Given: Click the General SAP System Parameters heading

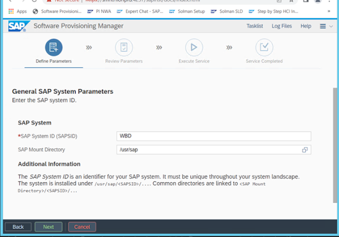Looking at the screenshot, I should point(63,92).
